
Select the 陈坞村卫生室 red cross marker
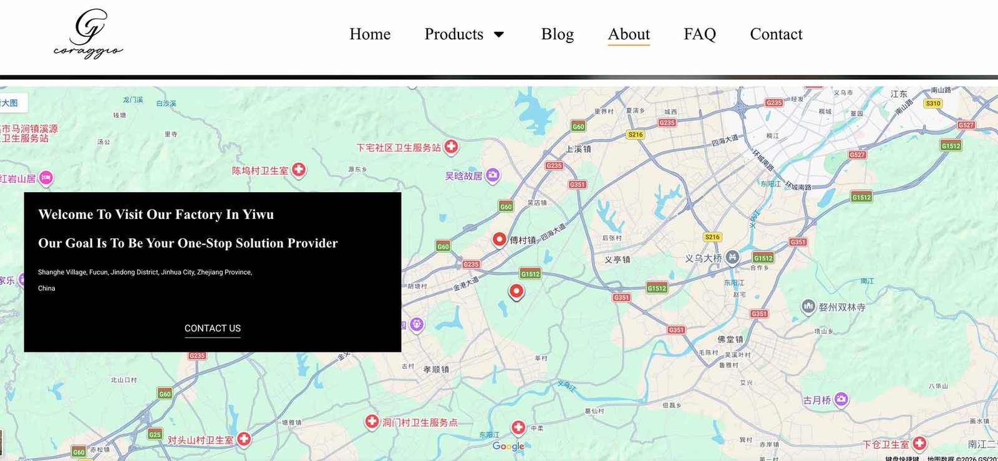[299, 170]
